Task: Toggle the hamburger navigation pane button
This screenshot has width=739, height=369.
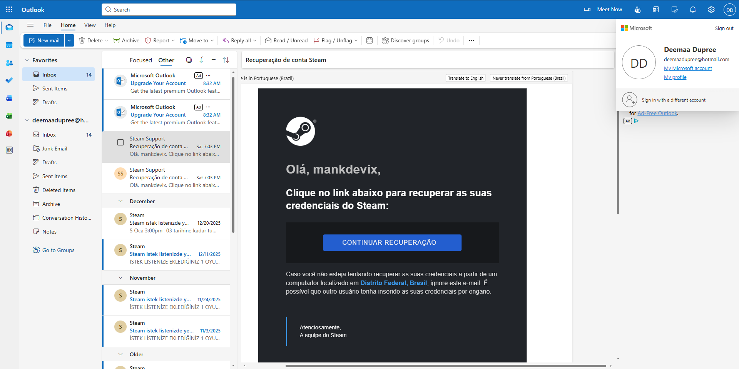Action: click(x=30, y=25)
